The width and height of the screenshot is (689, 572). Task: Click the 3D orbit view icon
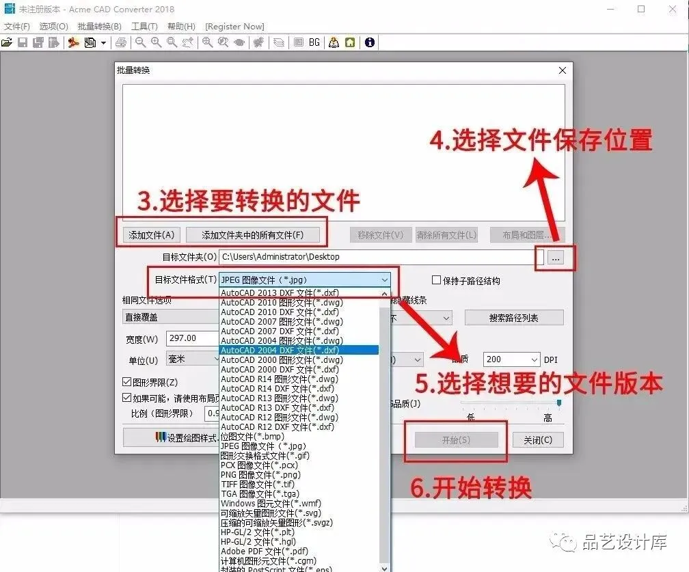(239, 42)
